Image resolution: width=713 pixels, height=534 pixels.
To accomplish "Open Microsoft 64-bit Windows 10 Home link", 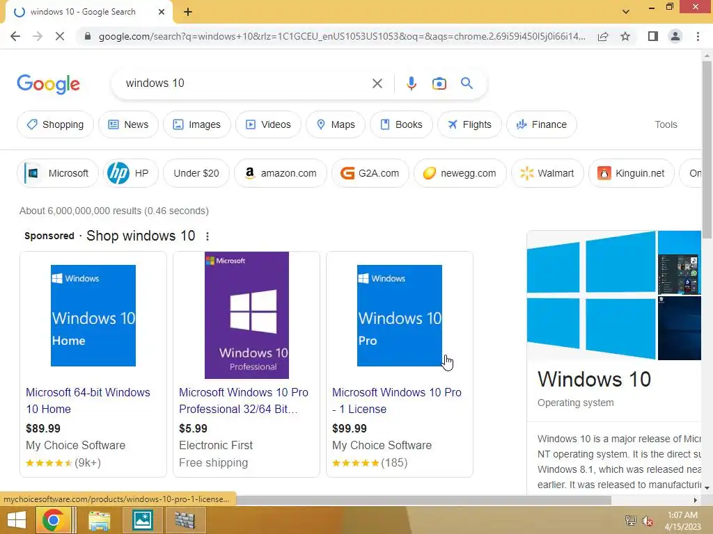I will pyautogui.click(x=88, y=400).
